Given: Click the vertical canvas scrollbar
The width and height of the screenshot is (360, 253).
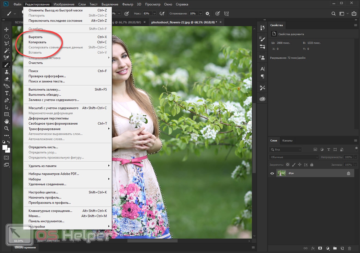Looking at the screenshot, I should 254,138.
